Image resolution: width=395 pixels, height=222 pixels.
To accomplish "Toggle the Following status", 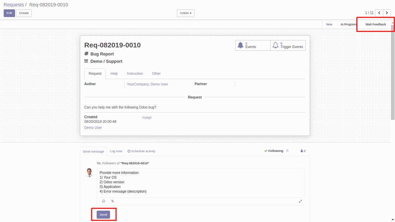I will click(x=274, y=151).
